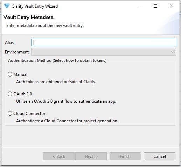Click the Clarify logo icon in title bar

tap(7, 6)
